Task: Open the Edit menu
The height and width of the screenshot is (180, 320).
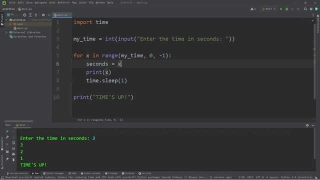Action: (20, 2)
